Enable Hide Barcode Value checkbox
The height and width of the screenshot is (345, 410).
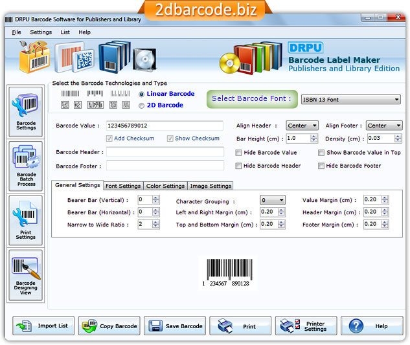238,153
